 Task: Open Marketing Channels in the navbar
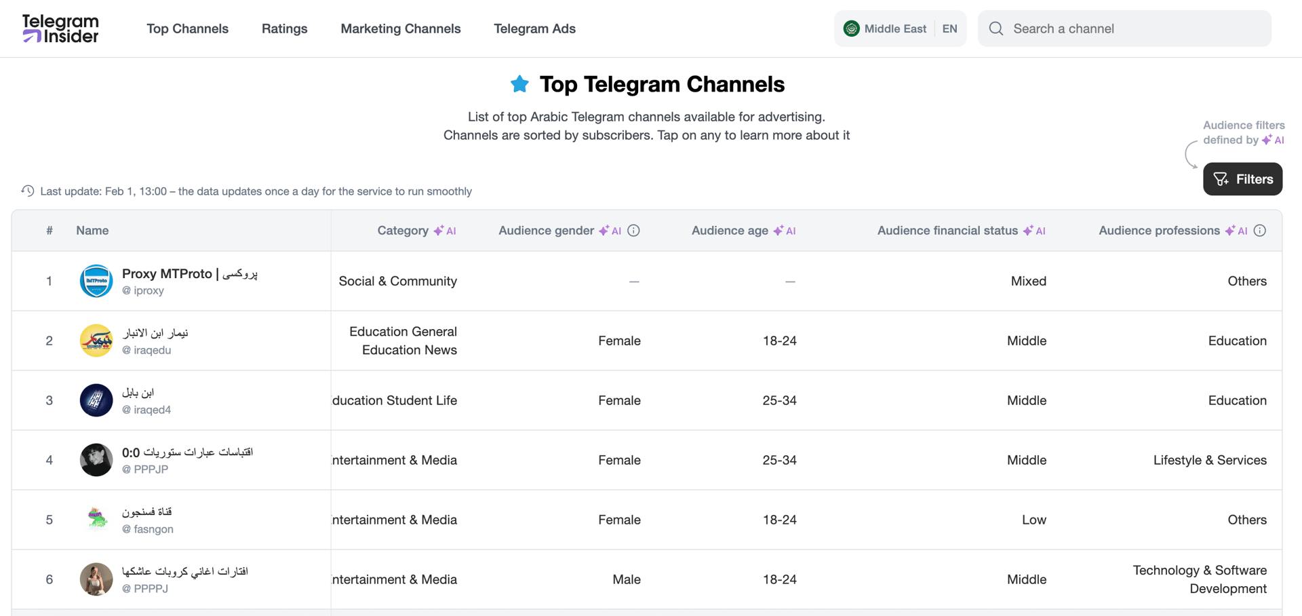[401, 28]
